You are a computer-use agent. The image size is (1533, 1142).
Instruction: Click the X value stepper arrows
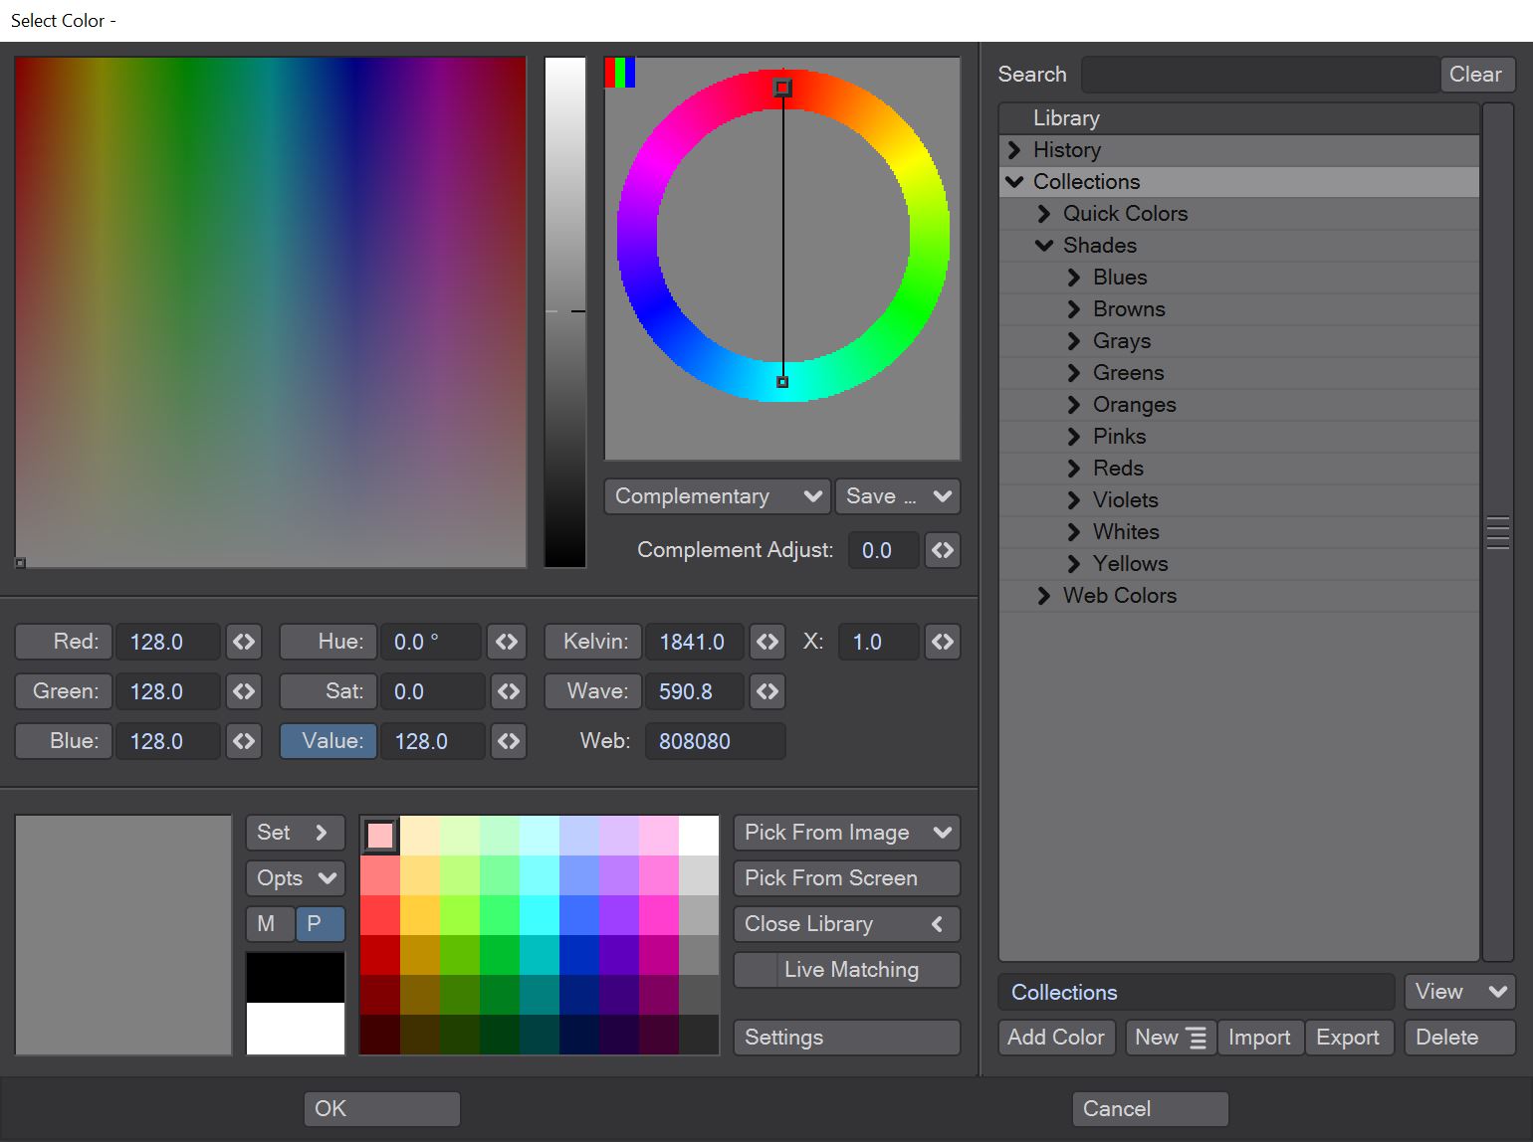tap(942, 642)
